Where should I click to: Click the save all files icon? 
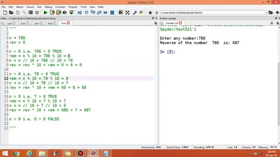(24, 13)
